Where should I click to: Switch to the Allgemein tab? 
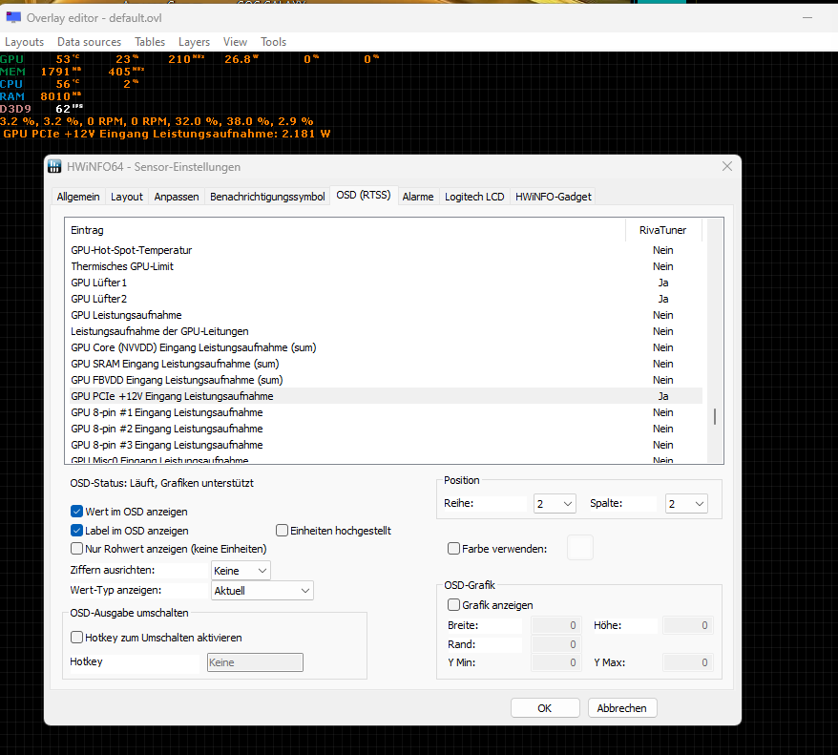click(78, 197)
